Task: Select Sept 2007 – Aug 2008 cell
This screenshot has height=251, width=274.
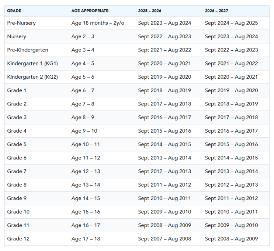Action: 164,239
